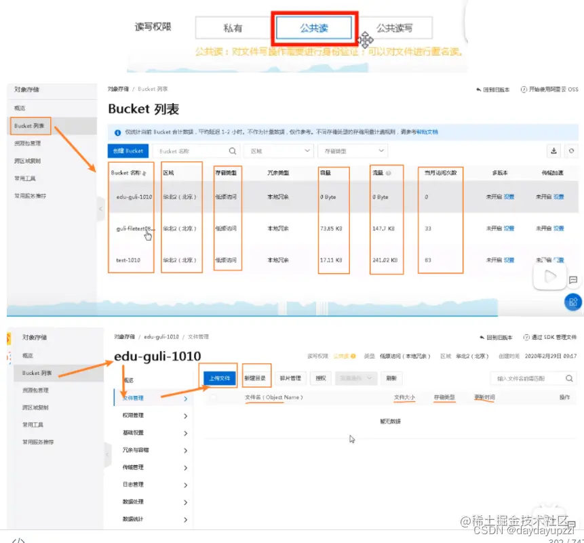This screenshot has width=584, height=543.
Task: Open the edu-guli-1010 bucket row name
Action: [x=134, y=197]
